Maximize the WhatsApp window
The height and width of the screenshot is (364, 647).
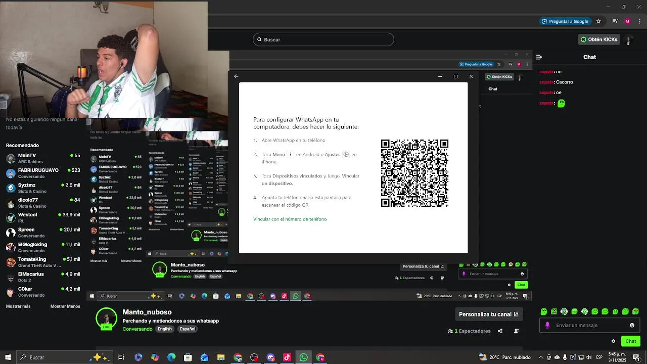pos(455,77)
